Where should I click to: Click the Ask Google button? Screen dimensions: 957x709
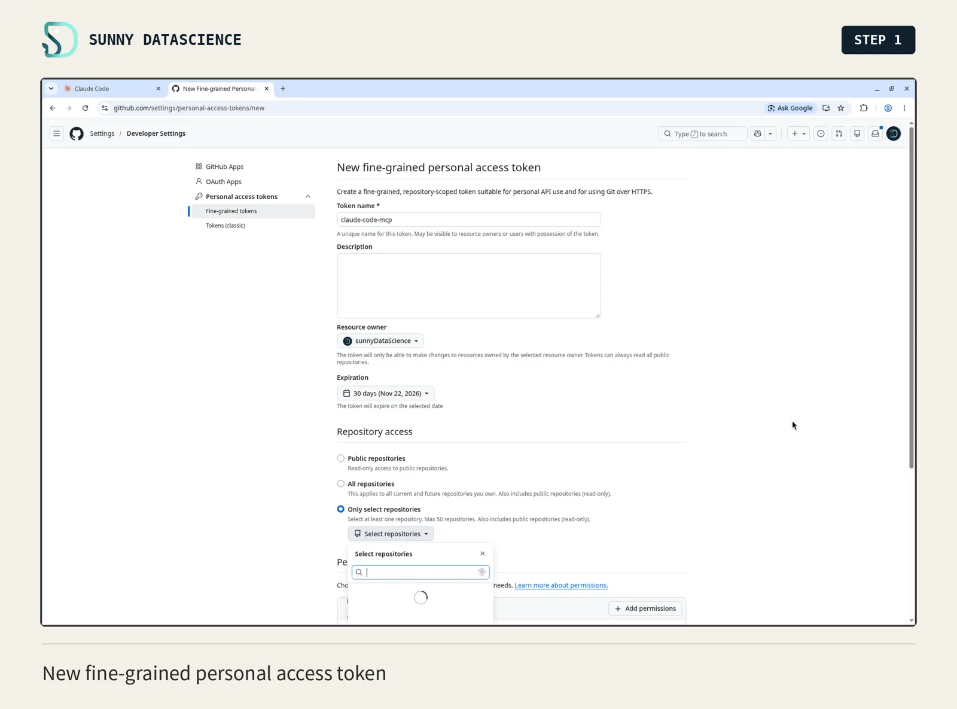click(790, 108)
